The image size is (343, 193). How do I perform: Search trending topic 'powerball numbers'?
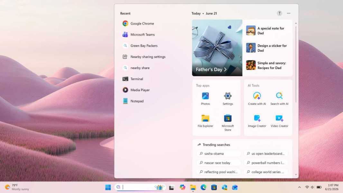click(x=266, y=163)
